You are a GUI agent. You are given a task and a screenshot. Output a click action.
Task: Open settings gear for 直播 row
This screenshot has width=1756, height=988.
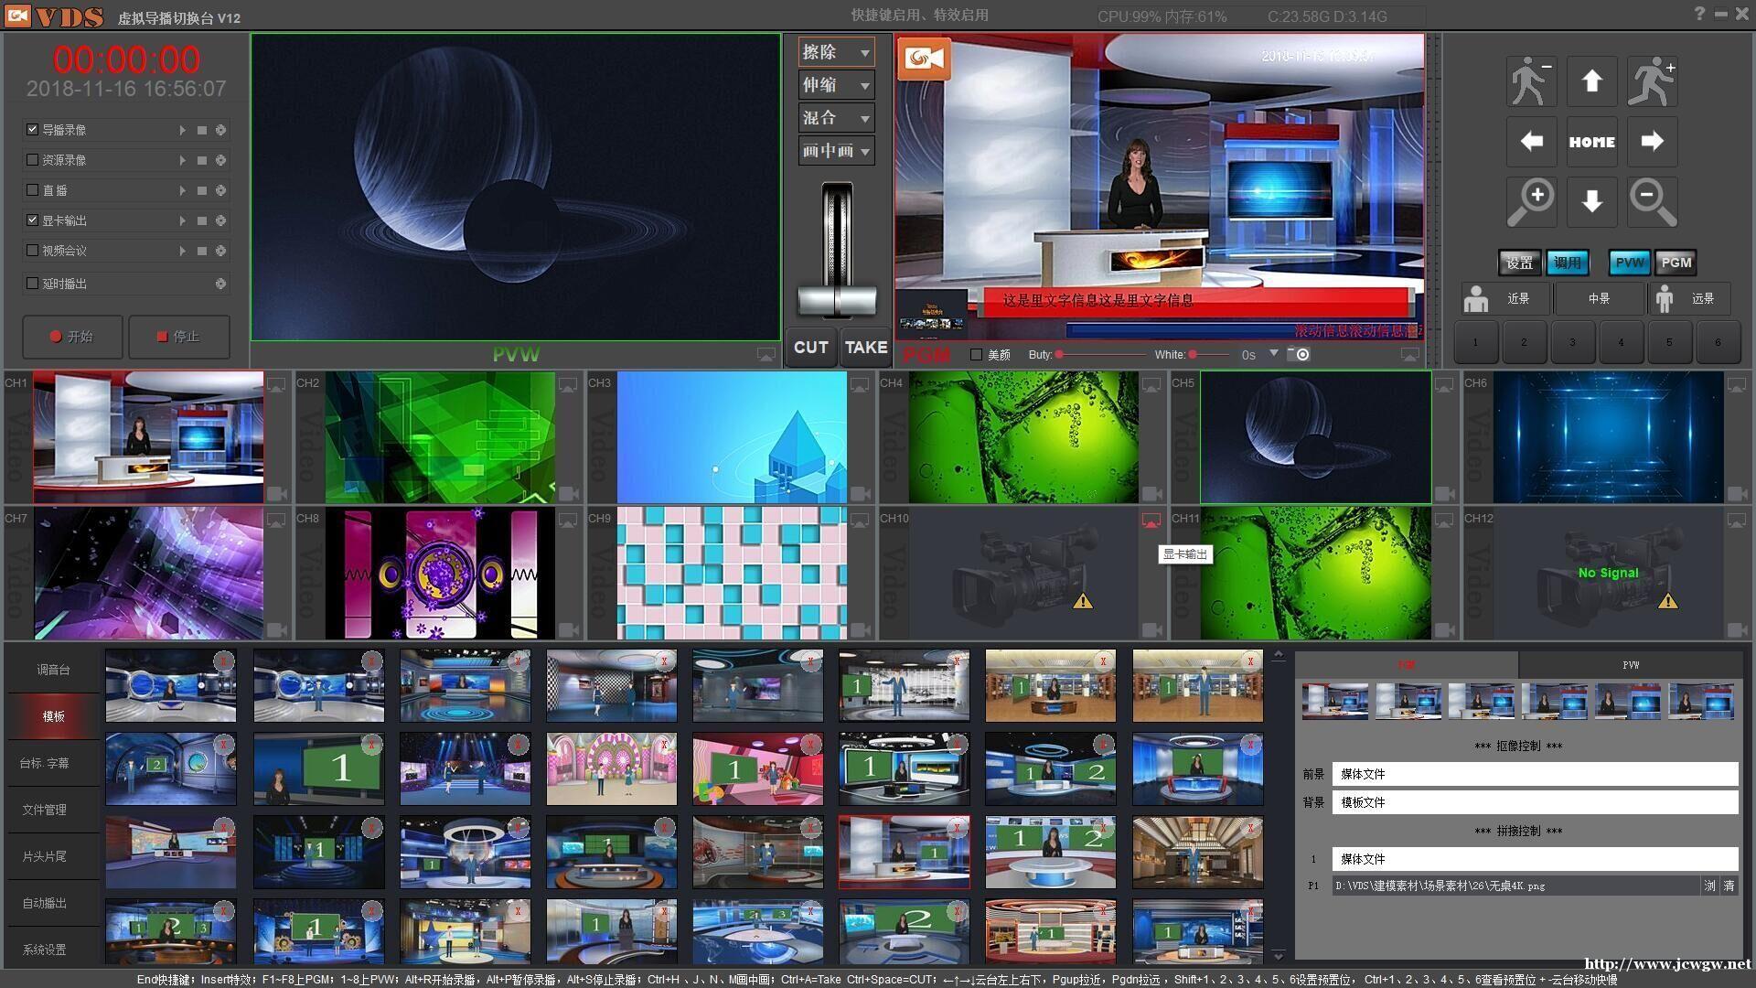[x=220, y=190]
